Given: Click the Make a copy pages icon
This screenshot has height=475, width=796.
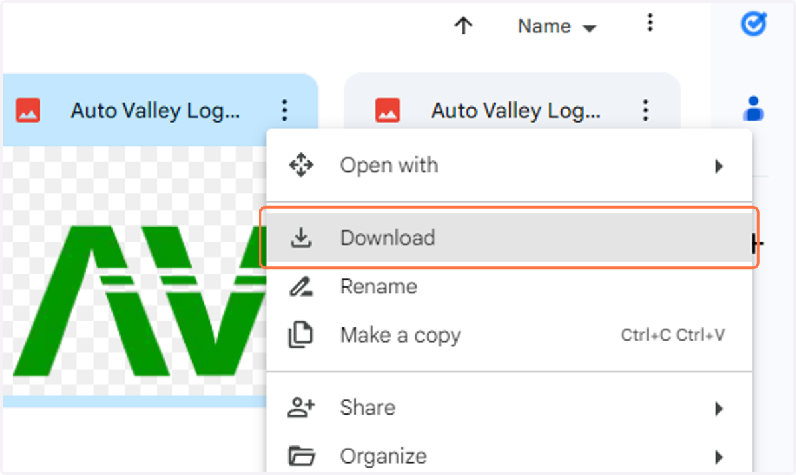Looking at the screenshot, I should (x=301, y=335).
